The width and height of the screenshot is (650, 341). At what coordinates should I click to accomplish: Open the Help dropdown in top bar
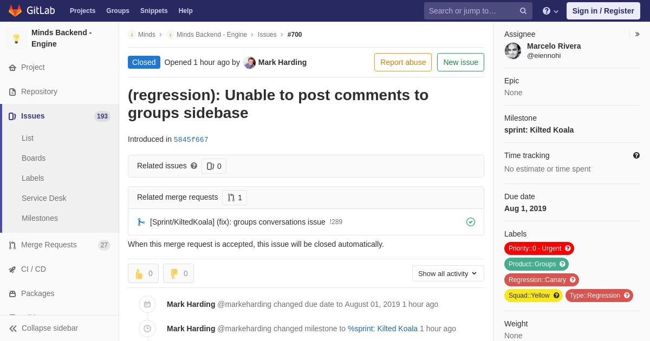550,11
